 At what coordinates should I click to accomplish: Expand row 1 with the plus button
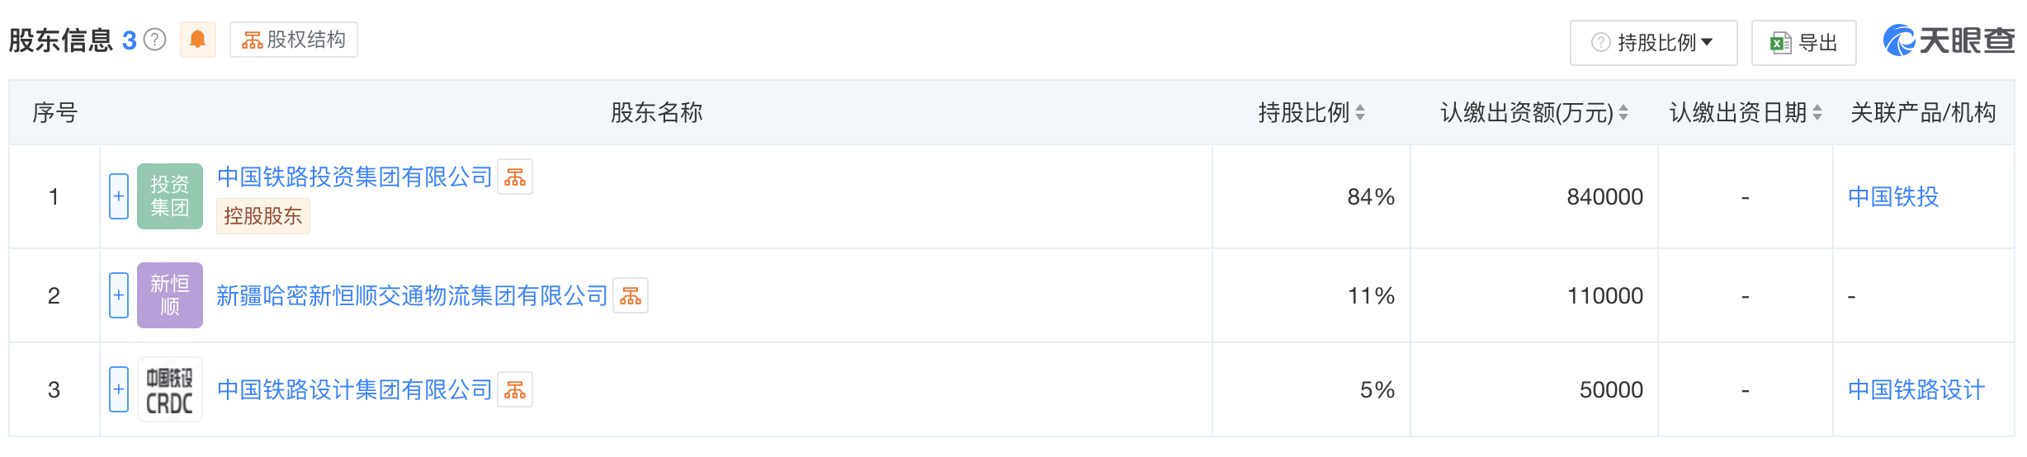(119, 196)
